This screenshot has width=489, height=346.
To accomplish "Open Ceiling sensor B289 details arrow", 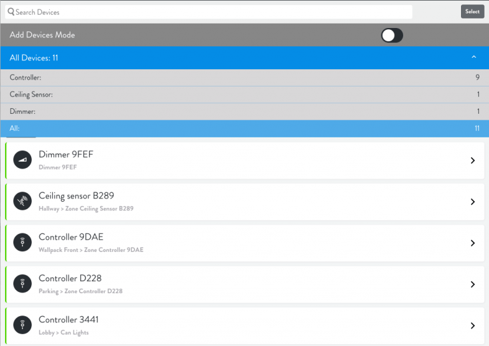I will click(x=472, y=202).
